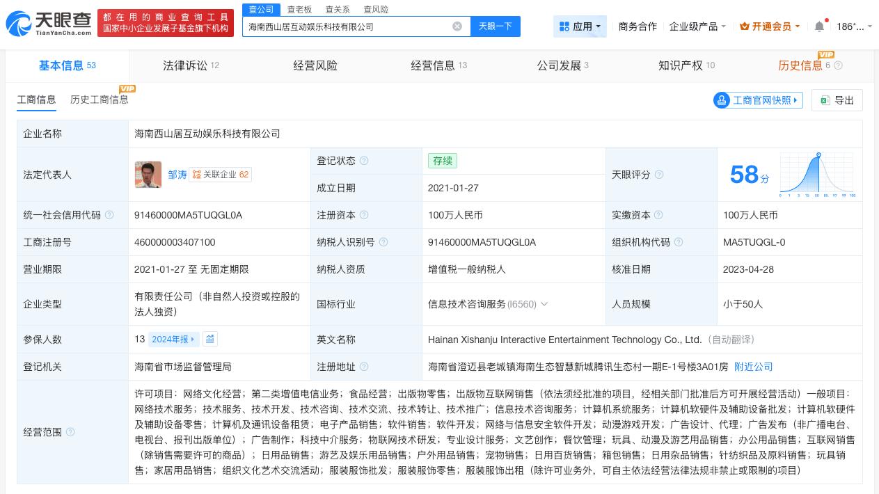
Task: Click the stamp icon on 工商官网快照
Action: click(x=722, y=100)
